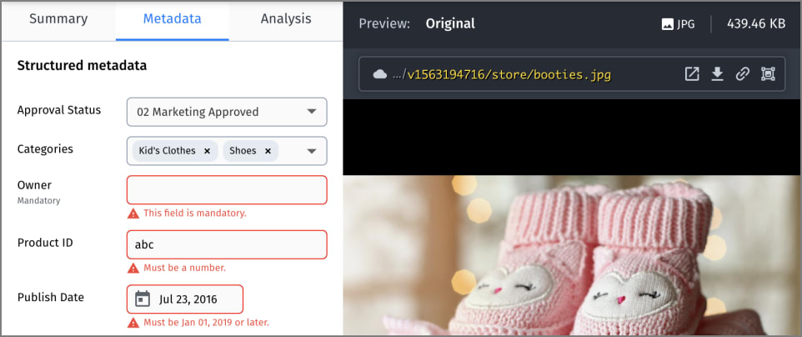Image resolution: width=802 pixels, height=337 pixels.
Task: Click Owner field error warning icon
Action: 133,213
